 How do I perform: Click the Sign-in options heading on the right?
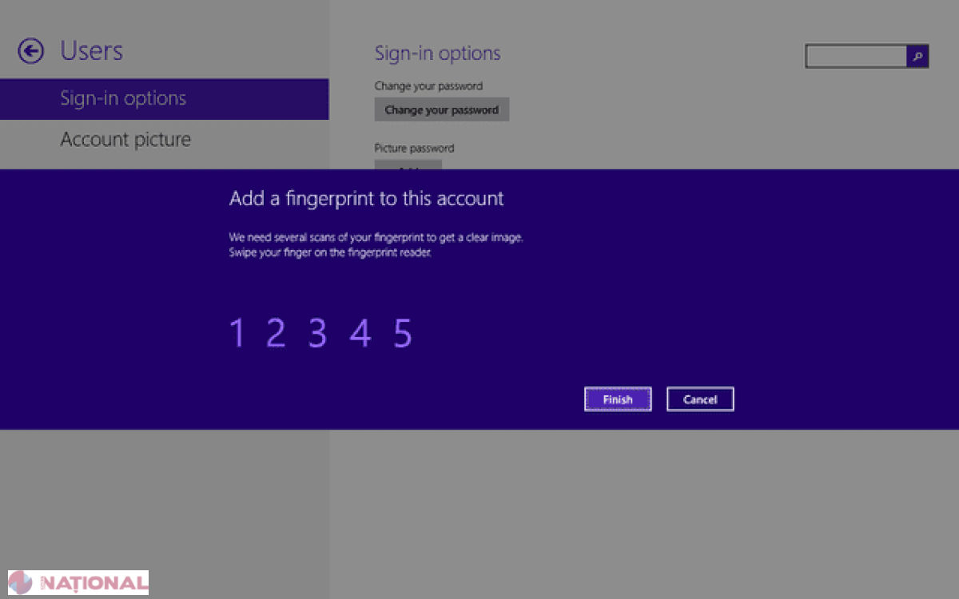437,54
